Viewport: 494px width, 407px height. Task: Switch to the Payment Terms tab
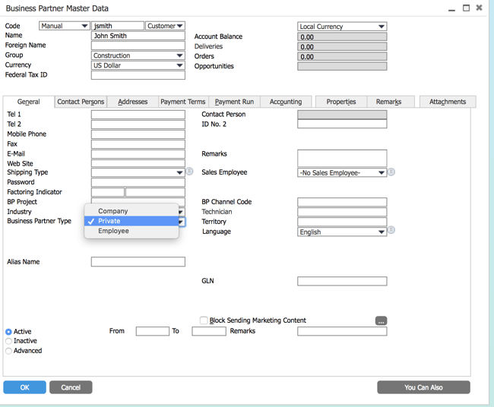(182, 102)
